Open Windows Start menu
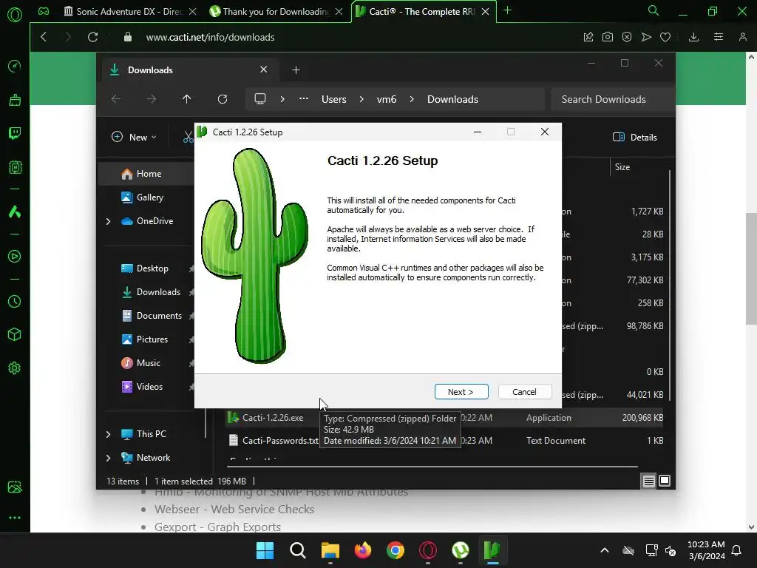The height and width of the screenshot is (568, 757). 265,550
